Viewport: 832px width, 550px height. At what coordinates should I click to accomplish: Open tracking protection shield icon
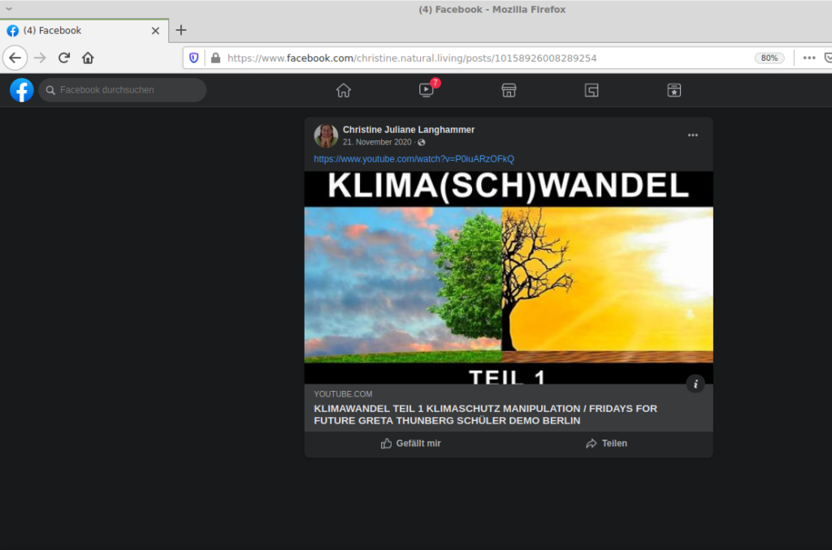tap(194, 58)
